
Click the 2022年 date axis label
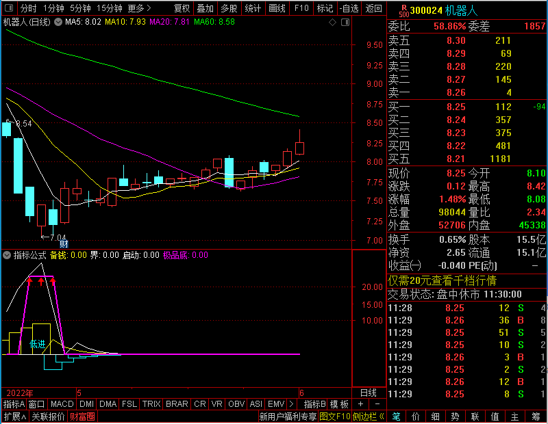click(20, 393)
